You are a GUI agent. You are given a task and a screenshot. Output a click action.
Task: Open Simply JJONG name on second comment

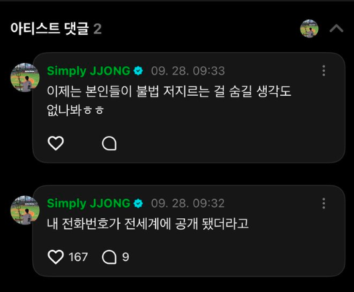(88, 204)
